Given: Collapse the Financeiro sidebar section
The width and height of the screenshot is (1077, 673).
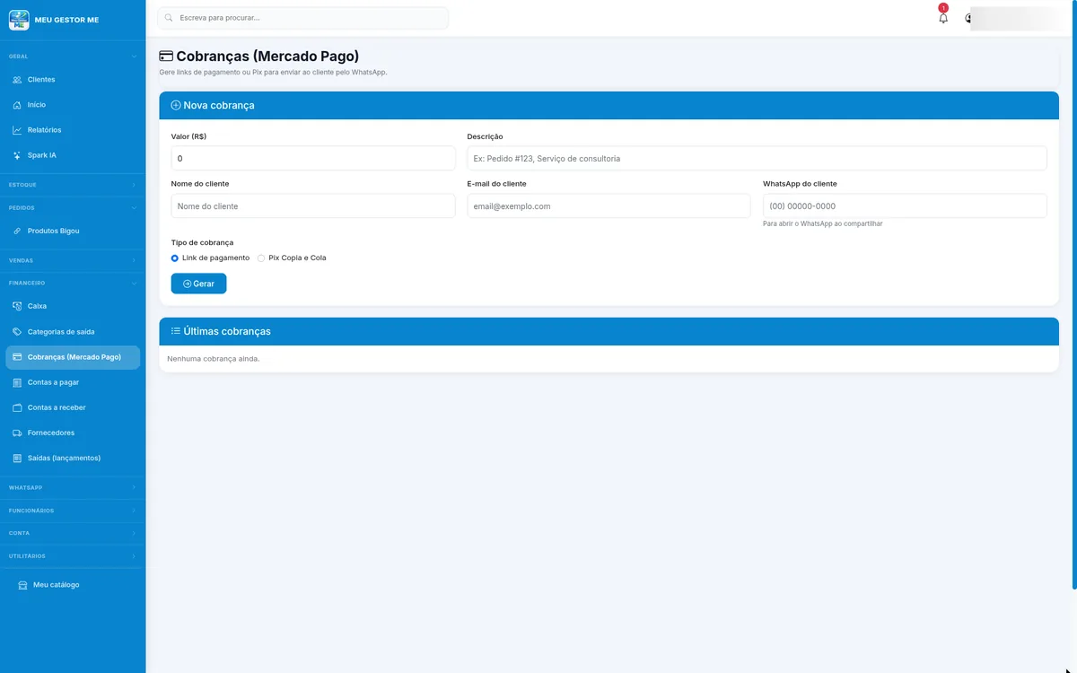Looking at the screenshot, I should click(73, 283).
